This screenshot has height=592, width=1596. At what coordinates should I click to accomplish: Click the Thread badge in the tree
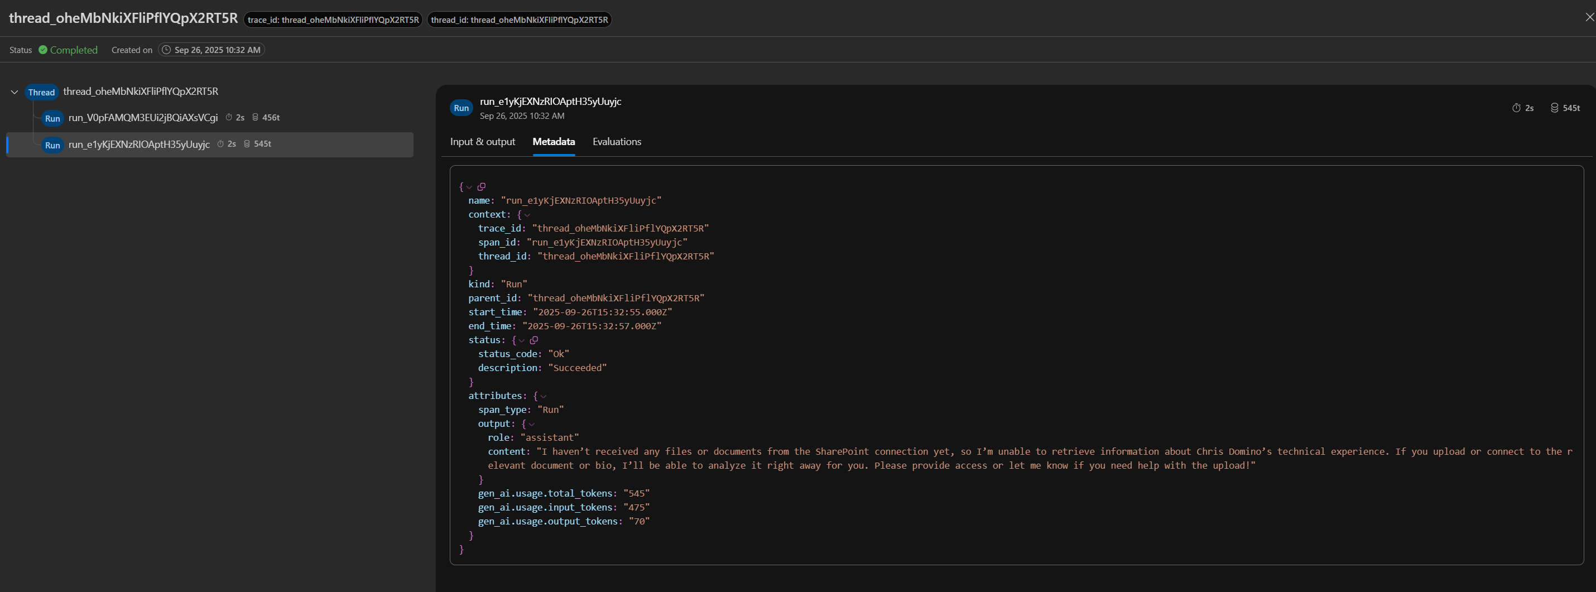(x=41, y=92)
